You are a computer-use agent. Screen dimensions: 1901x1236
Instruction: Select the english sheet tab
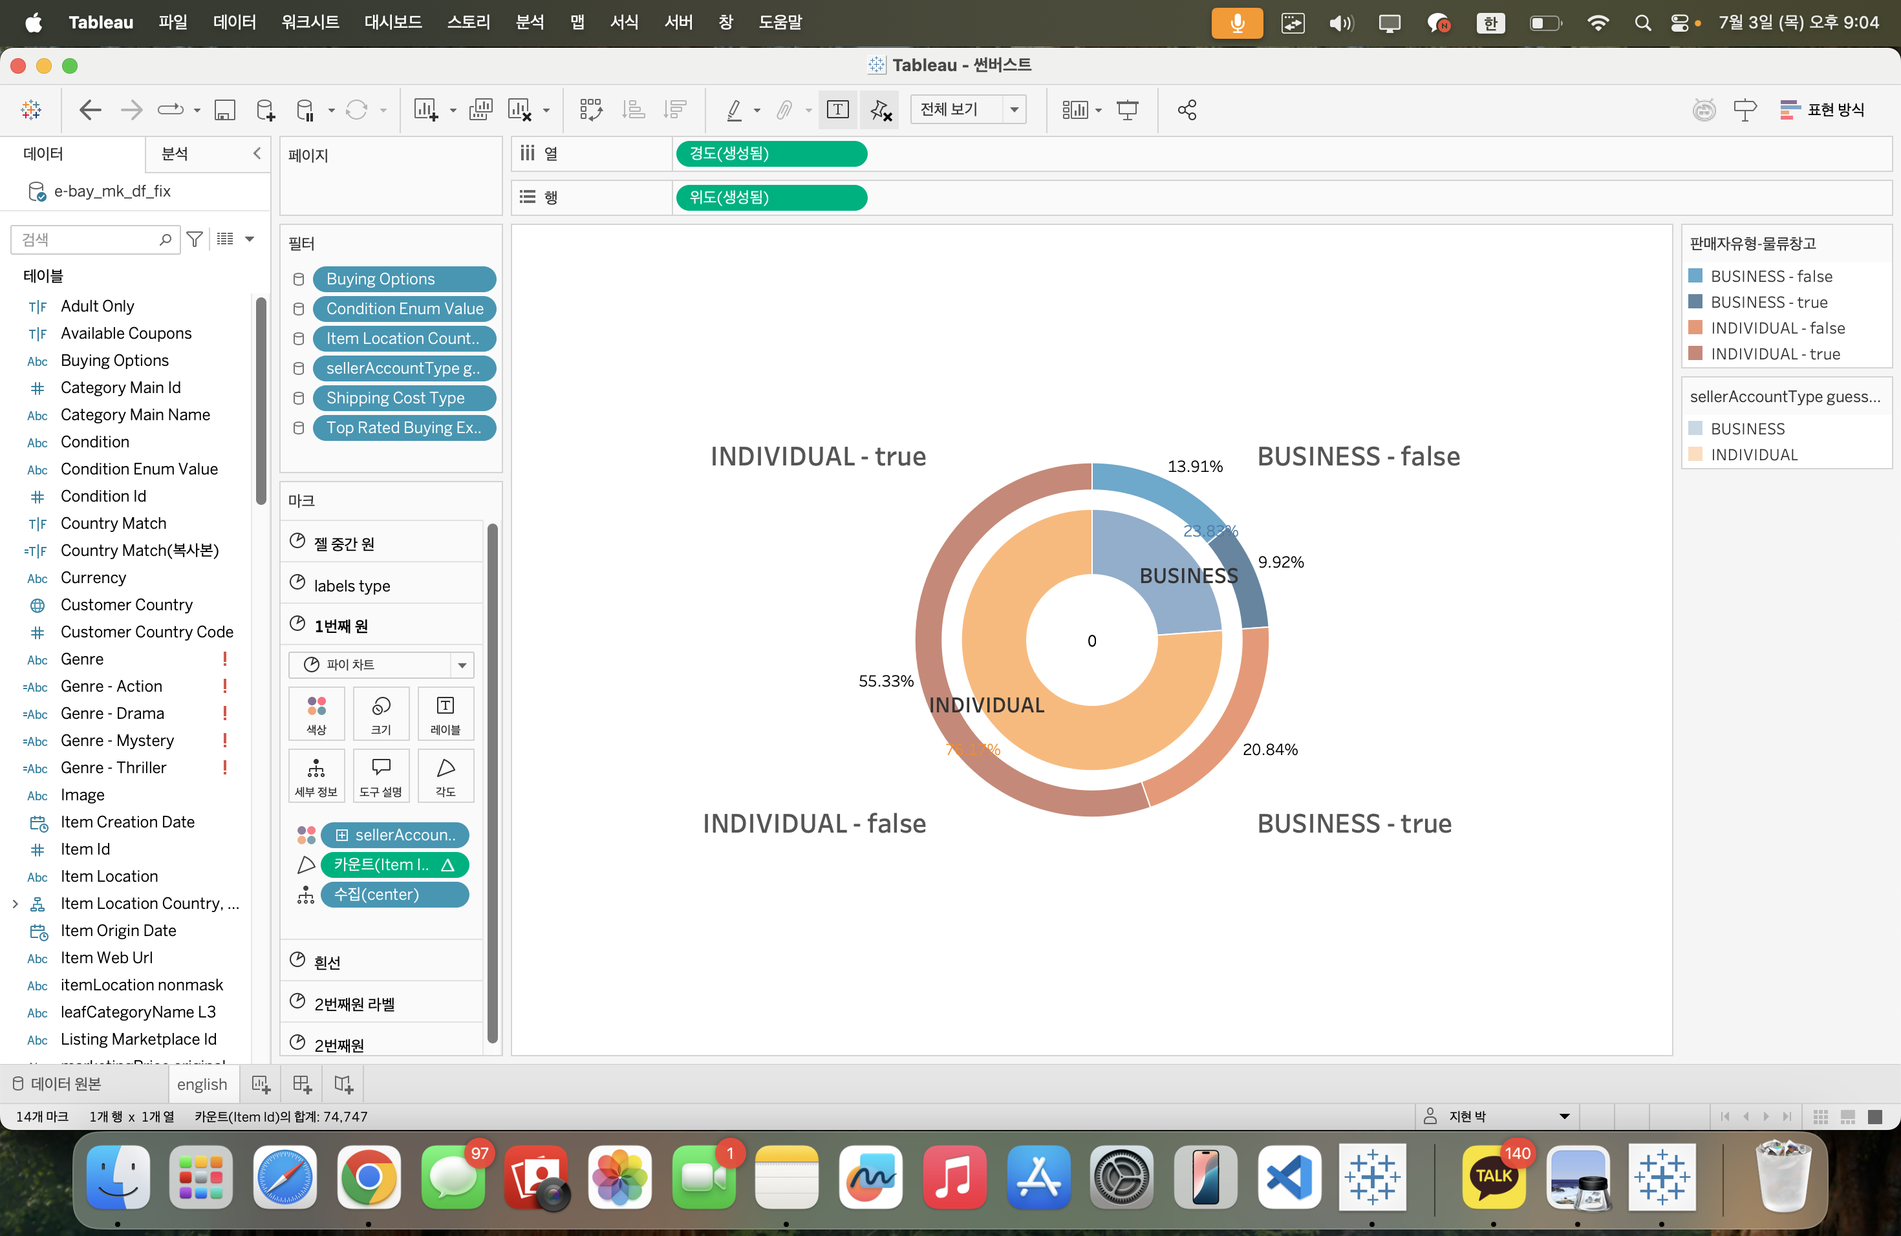coord(202,1083)
